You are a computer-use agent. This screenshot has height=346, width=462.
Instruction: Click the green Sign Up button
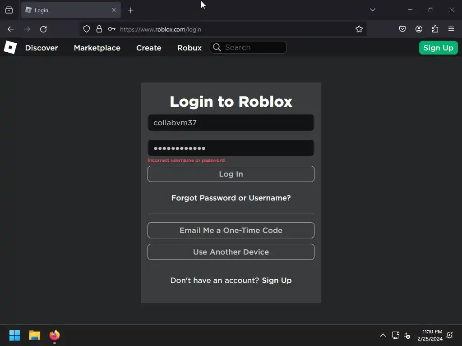[438, 48]
